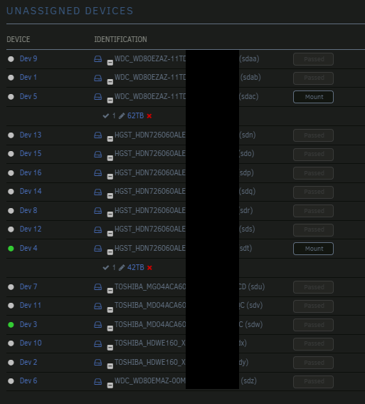Screen dimensions: 365x404
Task: Click the Passed button for Dev 6
Action: click(313, 382)
